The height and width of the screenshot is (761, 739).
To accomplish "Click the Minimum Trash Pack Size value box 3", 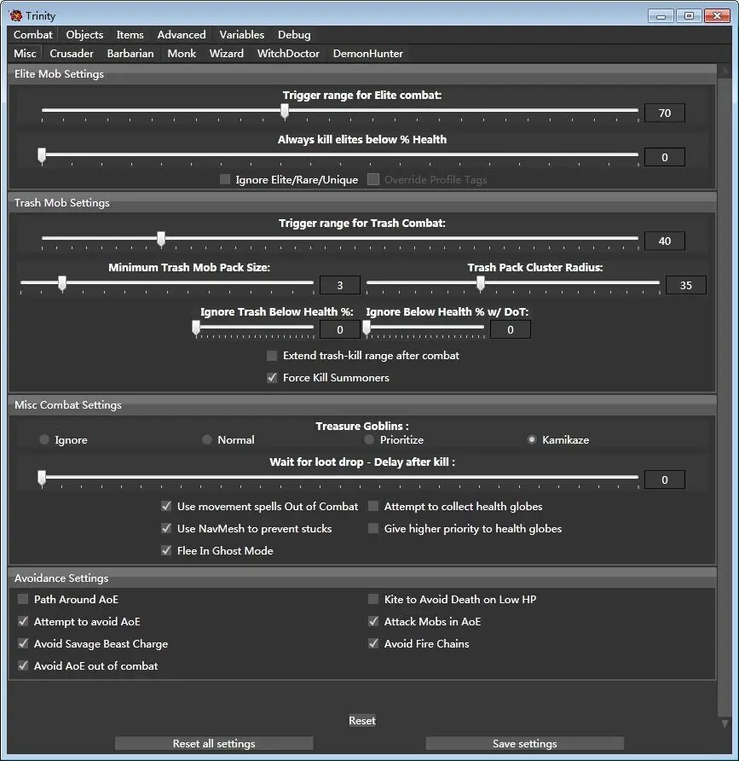I will point(339,285).
